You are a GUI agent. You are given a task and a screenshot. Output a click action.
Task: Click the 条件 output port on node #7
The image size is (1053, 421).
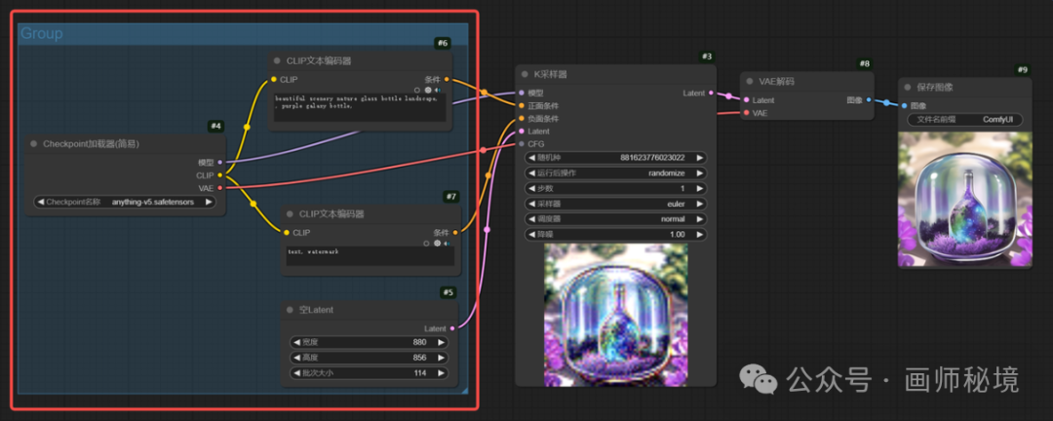[x=455, y=232]
